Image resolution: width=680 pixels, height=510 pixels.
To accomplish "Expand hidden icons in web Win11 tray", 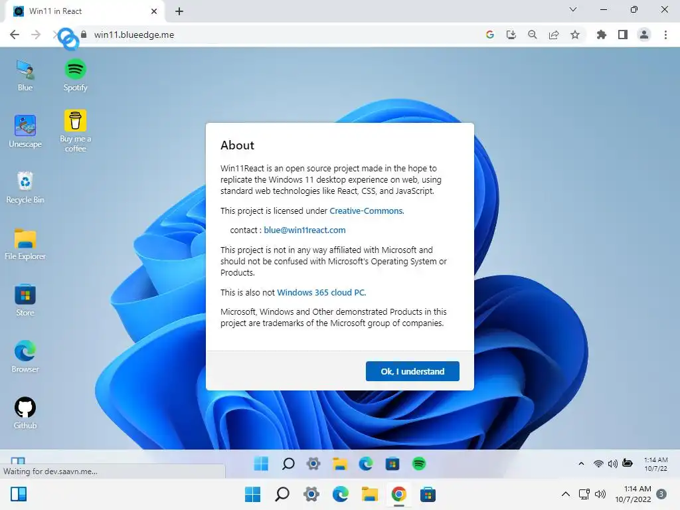I will (x=581, y=464).
